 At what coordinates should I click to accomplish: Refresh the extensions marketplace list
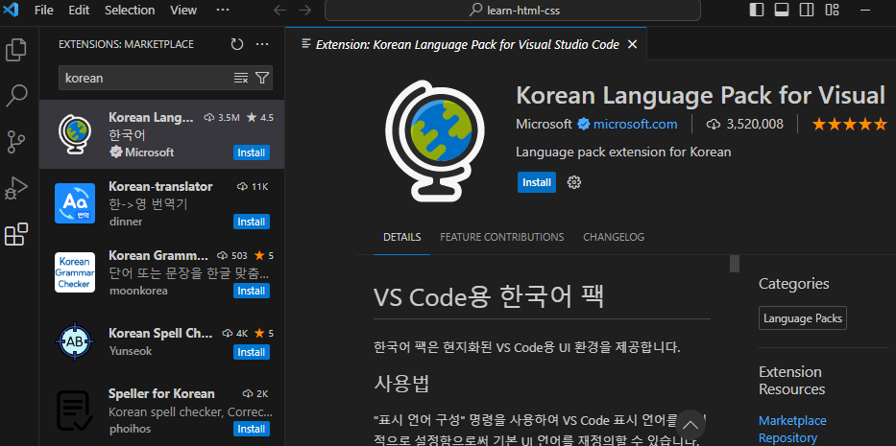[x=237, y=44]
